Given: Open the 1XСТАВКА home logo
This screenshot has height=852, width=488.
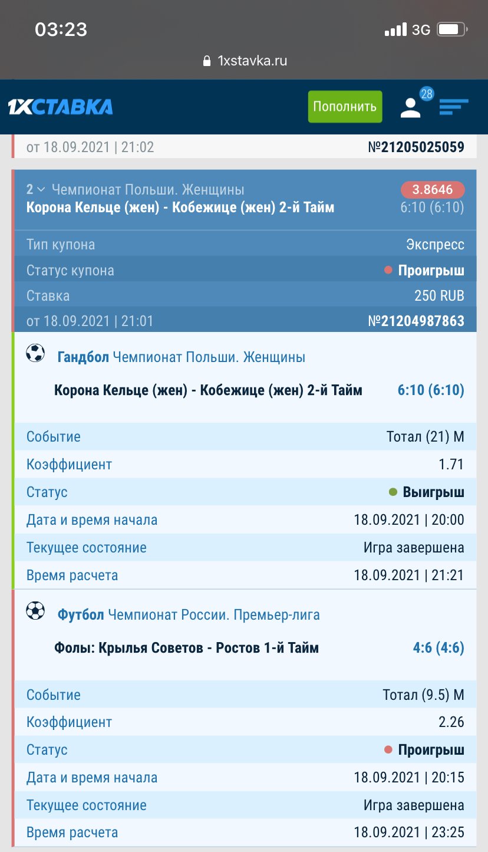Looking at the screenshot, I should tap(60, 107).
